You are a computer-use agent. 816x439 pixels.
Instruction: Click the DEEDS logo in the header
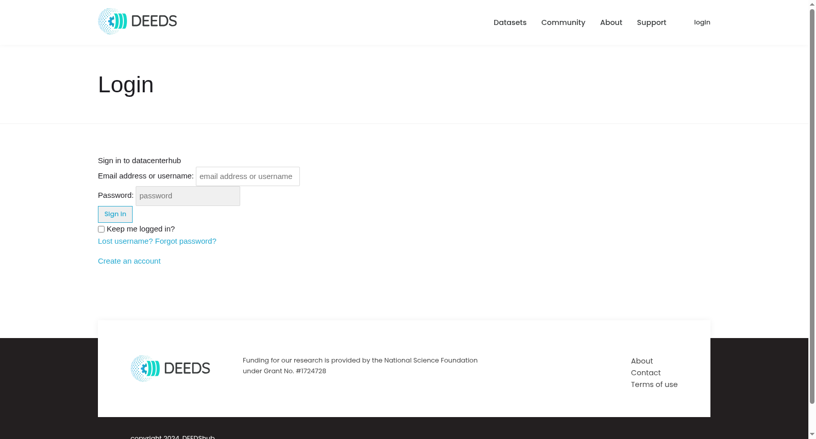(137, 21)
